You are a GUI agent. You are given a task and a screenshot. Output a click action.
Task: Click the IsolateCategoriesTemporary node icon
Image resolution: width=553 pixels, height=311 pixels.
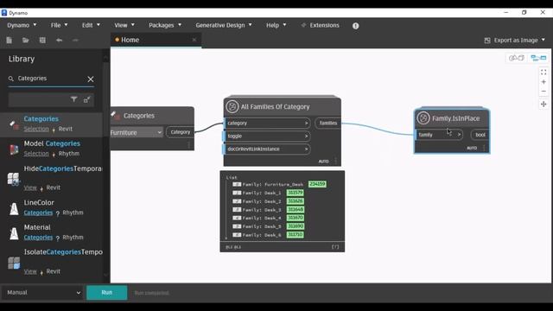pyautogui.click(x=14, y=263)
